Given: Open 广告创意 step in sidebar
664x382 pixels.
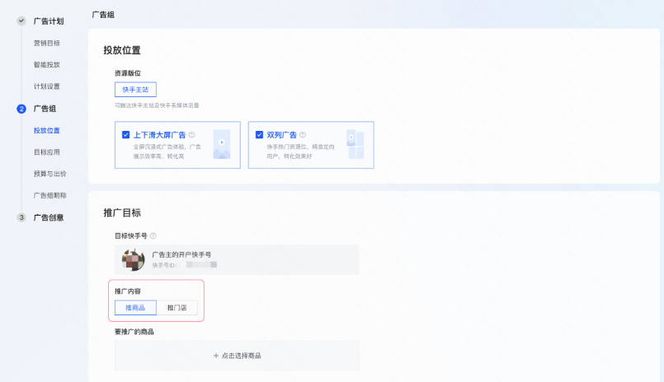Looking at the screenshot, I should click(49, 217).
